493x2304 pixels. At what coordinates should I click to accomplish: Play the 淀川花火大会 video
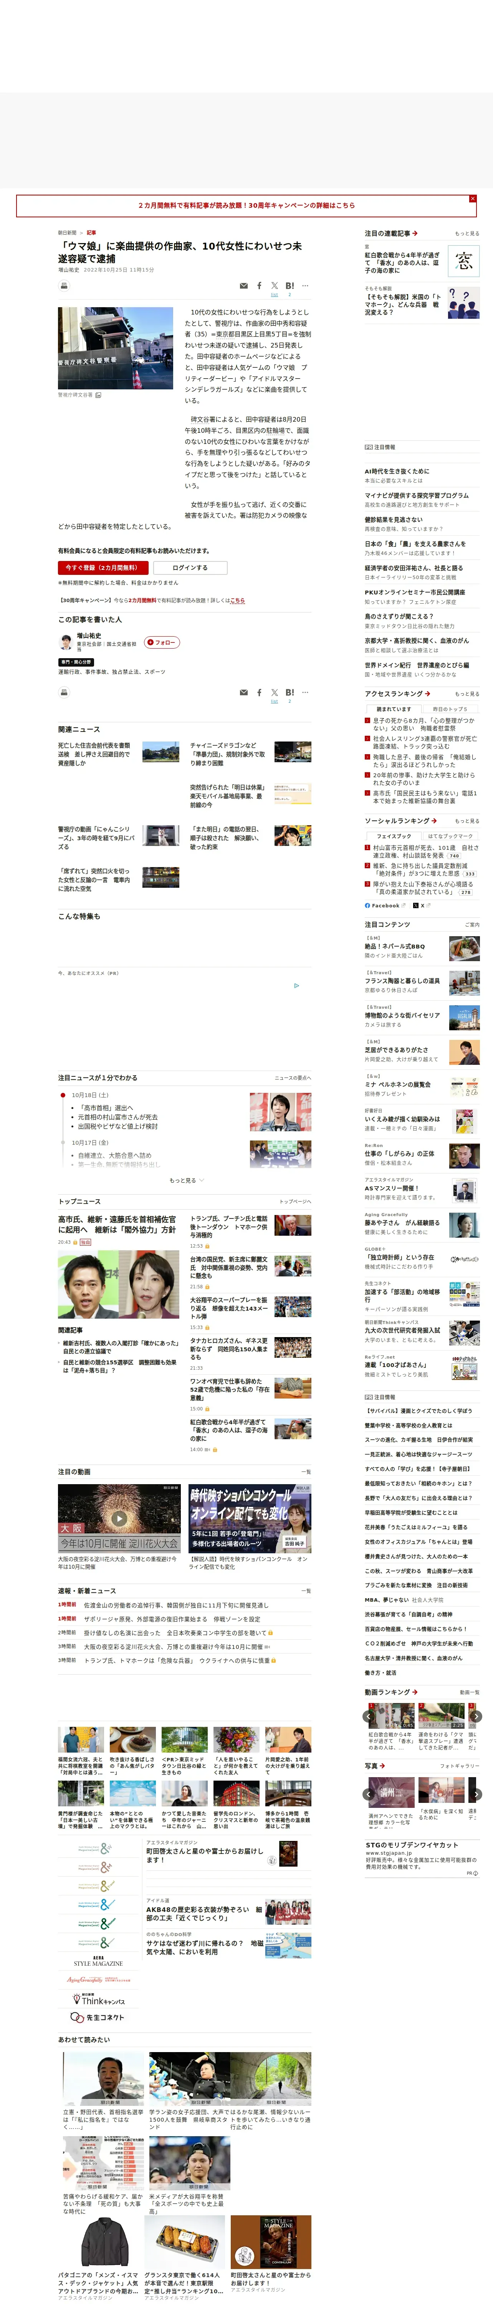click(119, 1518)
